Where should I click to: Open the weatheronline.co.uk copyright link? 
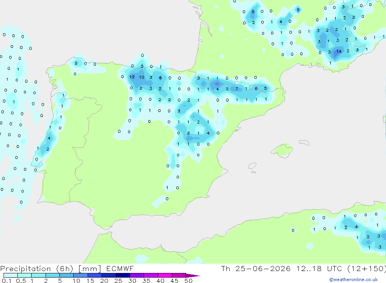click(x=354, y=280)
